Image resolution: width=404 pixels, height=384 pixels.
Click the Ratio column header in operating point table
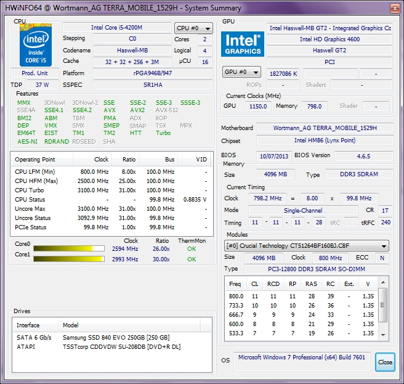pyautogui.click(x=125, y=160)
